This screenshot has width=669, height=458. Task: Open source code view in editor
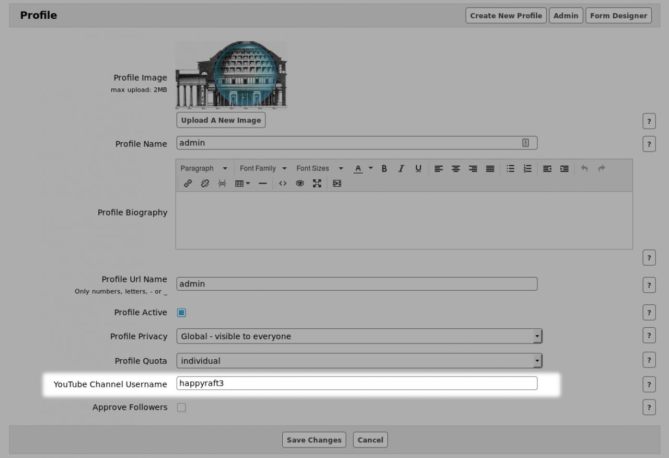pyautogui.click(x=283, y=184)
